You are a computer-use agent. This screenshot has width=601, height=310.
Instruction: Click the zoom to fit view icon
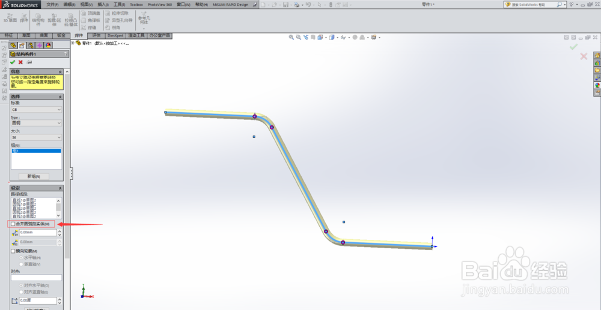pyautogui.click(x=291, y=37)
